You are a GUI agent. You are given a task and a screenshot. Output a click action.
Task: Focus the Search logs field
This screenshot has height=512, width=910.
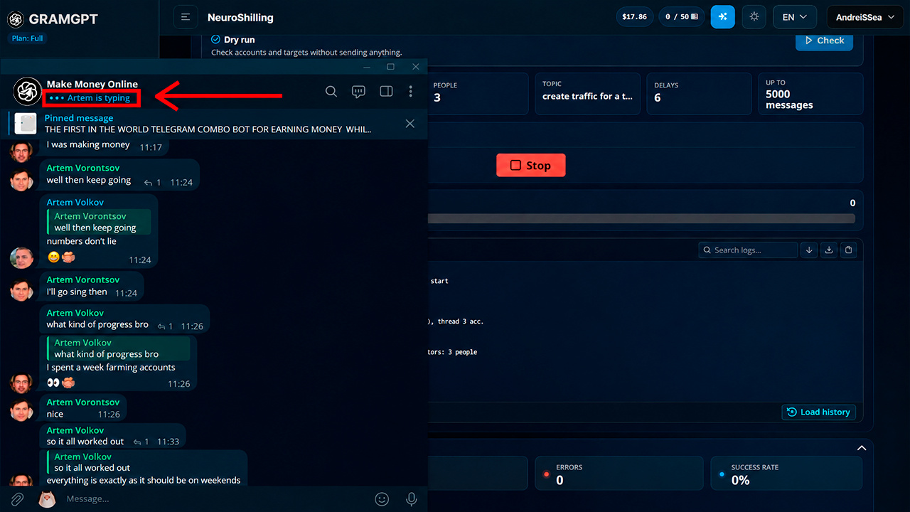coord(747,250)
